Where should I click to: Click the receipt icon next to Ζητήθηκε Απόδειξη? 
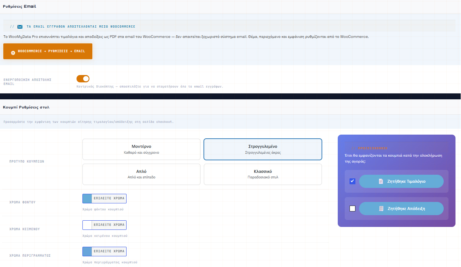[381, 209]
